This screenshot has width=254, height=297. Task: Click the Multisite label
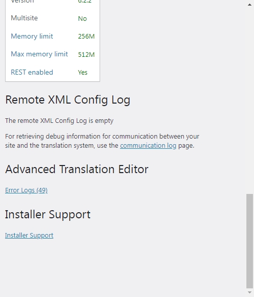tap(24, 18)
